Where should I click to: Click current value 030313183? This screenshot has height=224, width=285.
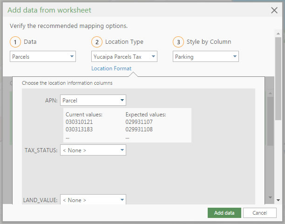point(79,129)
